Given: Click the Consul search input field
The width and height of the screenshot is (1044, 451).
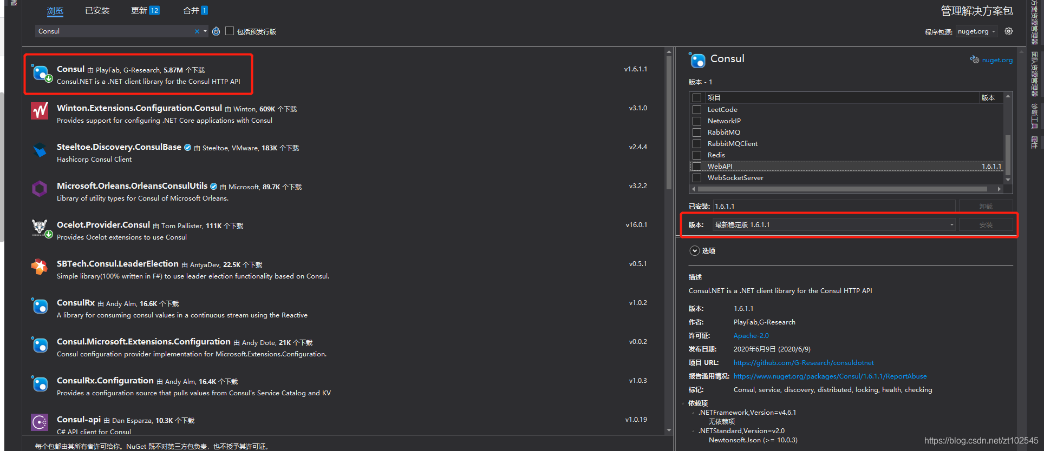Looking at the screenshot, I should coord(115,31).
